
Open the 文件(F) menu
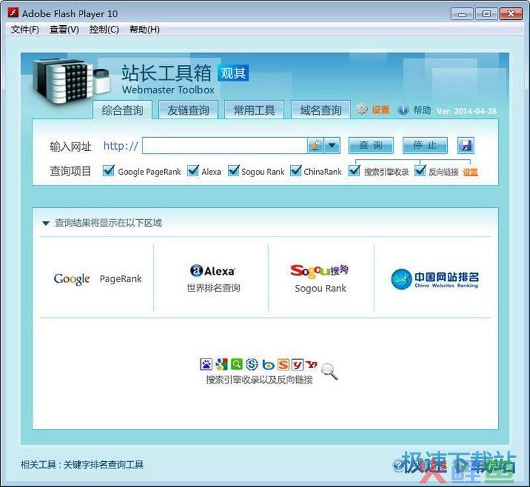(25, 29)
